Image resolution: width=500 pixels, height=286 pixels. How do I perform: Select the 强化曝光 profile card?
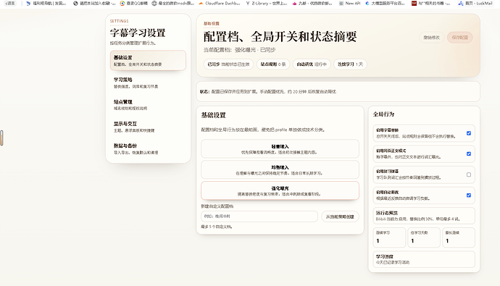click(x=280, y=190)
